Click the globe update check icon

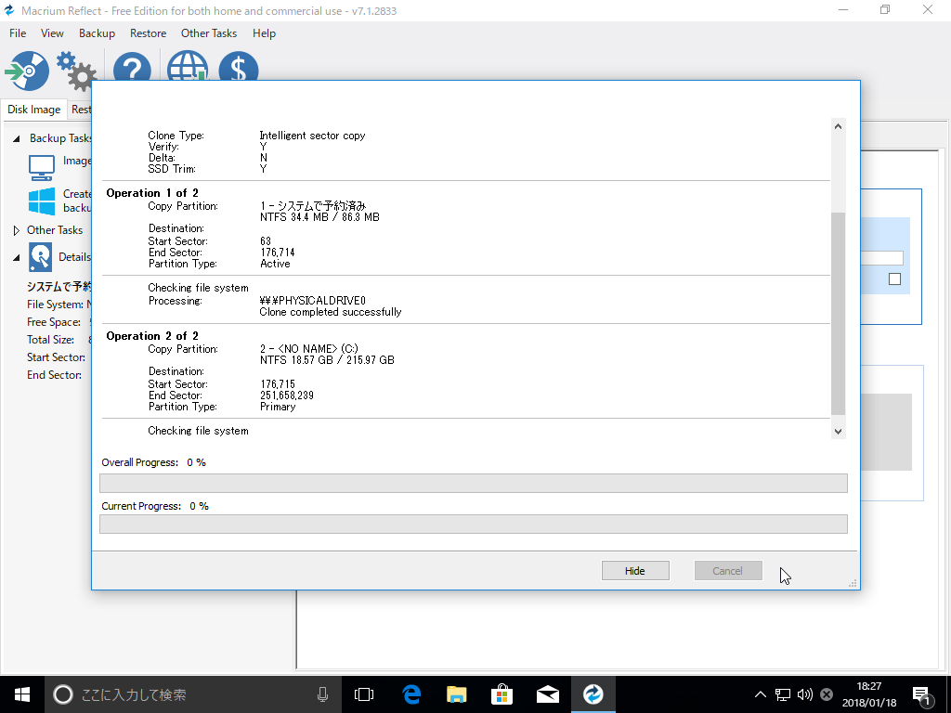(187, 66)
